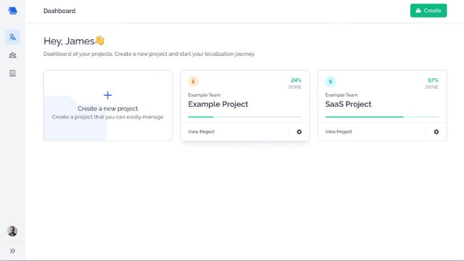
Task: Click the blue plus icon for a new project
Action: tap(108, 95)
